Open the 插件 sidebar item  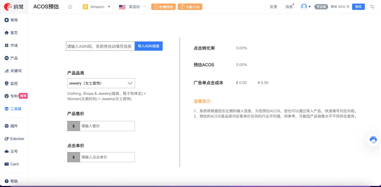[11, 126]
